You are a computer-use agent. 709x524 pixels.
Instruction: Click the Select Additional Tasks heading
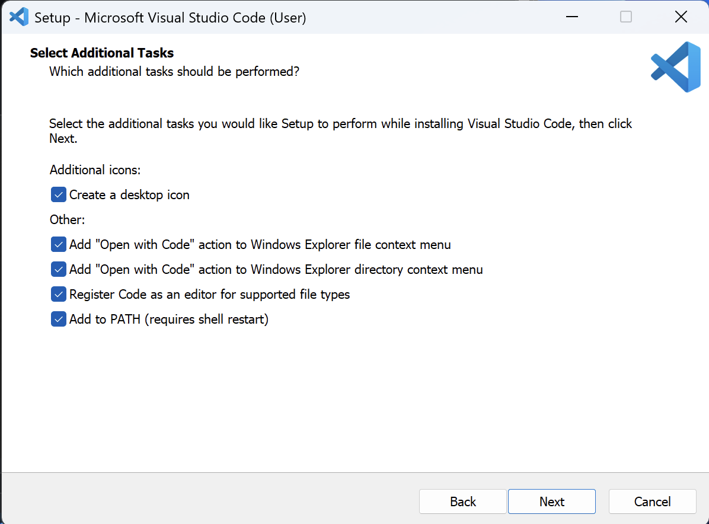[101, 53]
